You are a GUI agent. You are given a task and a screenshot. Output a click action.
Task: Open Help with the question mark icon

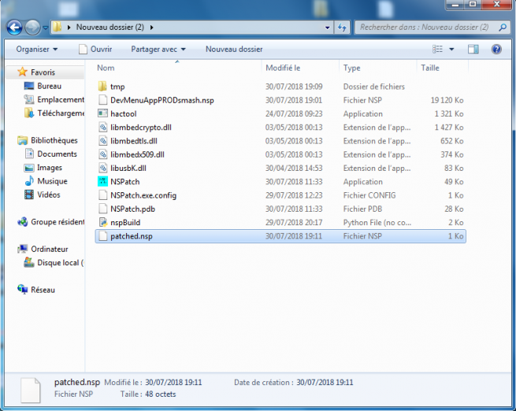[496, 50]
